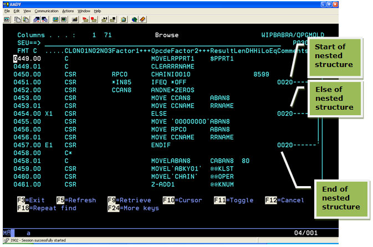Click Z-ADD1 opcode on line 0461.00
373x247 pixels.
(x=163, y=184)
